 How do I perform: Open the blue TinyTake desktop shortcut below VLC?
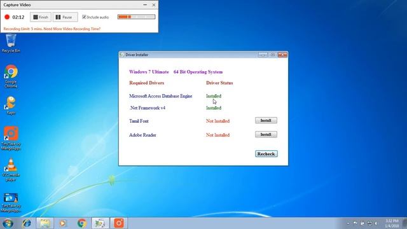coord(11,202)
